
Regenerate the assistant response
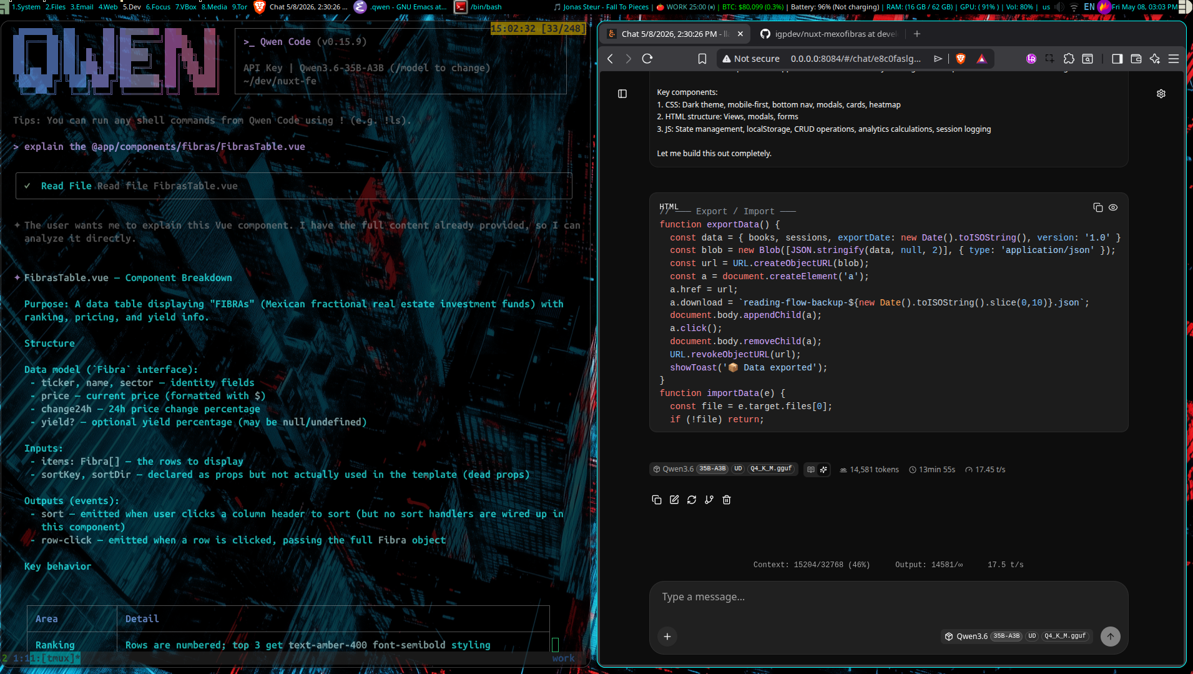pos(692,500)
